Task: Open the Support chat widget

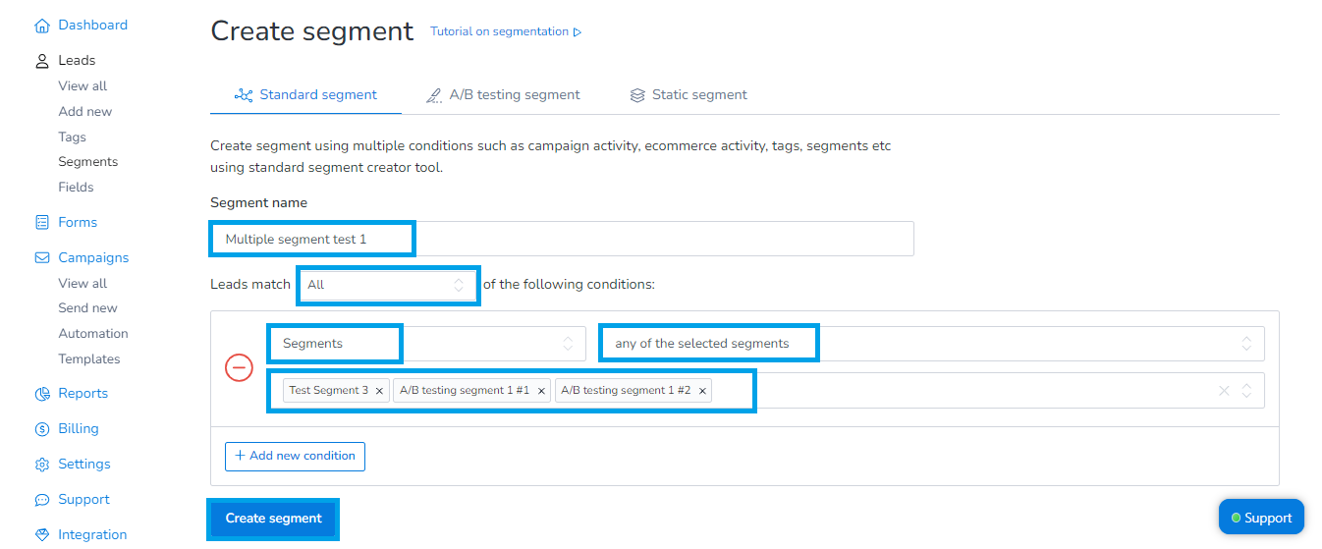Action: (x=1261, y=518)
